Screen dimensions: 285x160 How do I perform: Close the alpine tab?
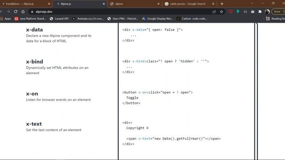click(159, 4)
